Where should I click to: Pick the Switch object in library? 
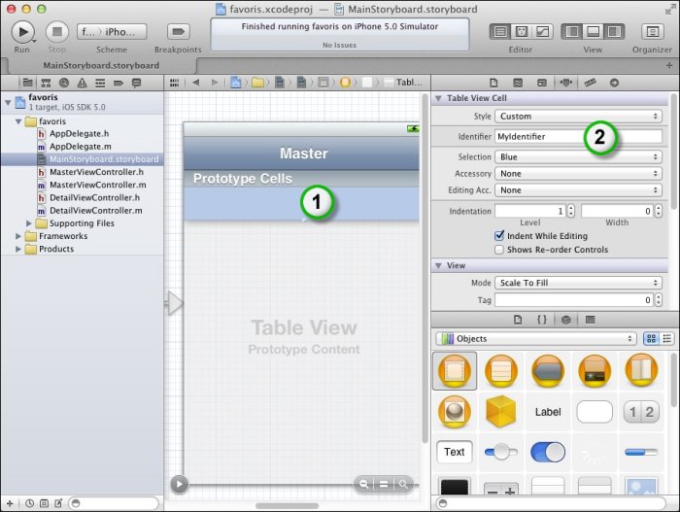click(x=548, y=452)
